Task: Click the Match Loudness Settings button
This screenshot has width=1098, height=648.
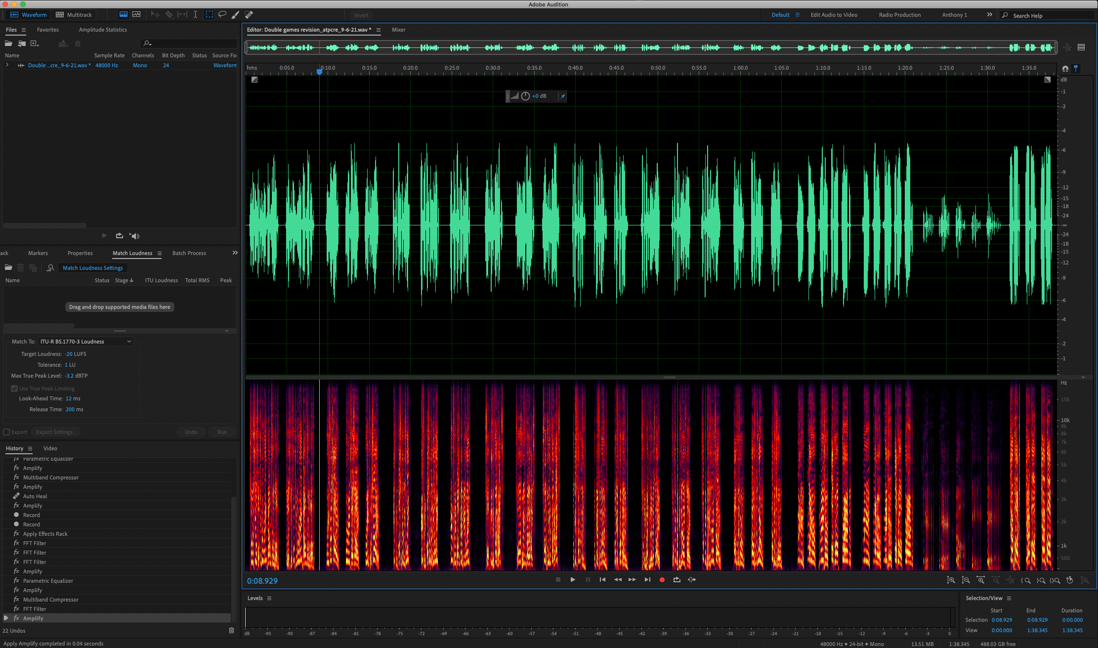Action: [92, 268]
